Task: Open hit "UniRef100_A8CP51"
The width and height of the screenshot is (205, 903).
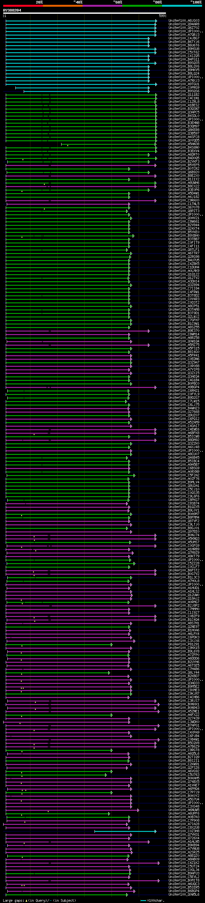Action: [184, 306]
